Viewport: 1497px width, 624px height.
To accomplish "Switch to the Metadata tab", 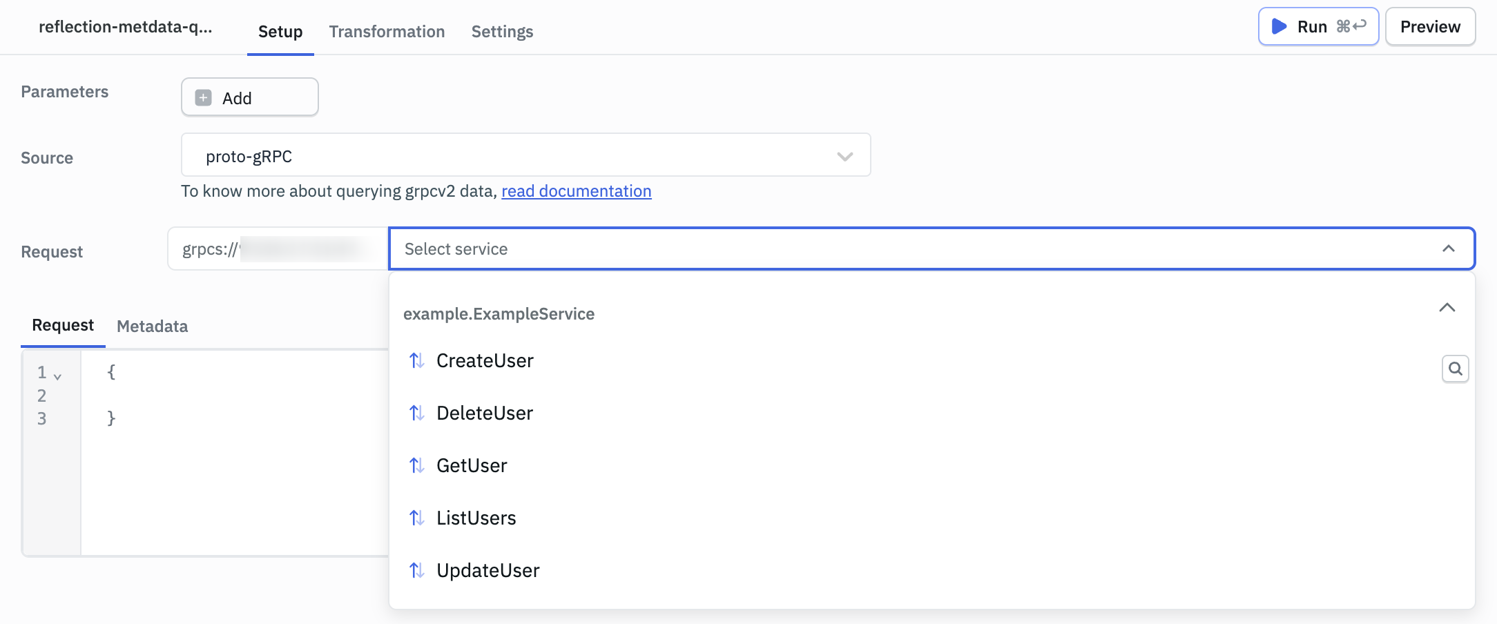I will coord(151,326).
